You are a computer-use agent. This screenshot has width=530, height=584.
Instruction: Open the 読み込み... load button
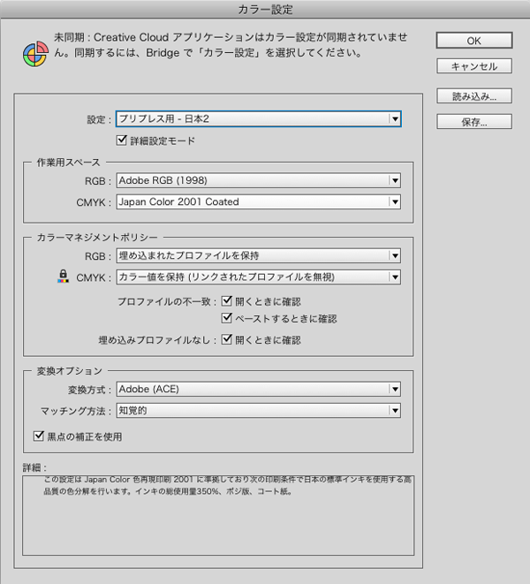coord(474,96)
